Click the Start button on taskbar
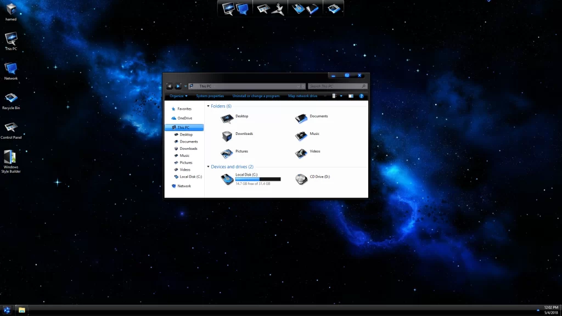The width and height of the screenshot is (562, 316). (x=7, y=310)
